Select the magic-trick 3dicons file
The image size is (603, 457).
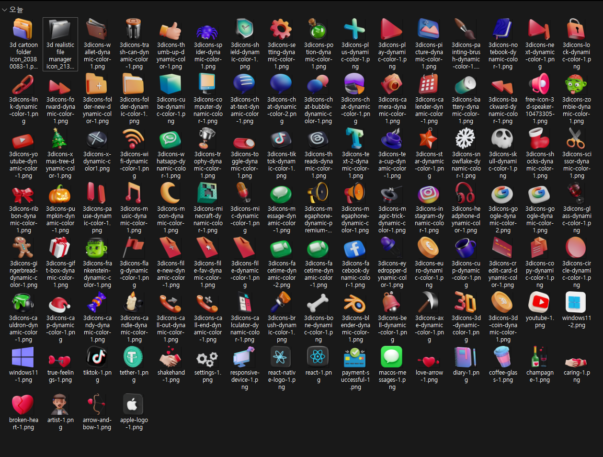coord(392,208)
